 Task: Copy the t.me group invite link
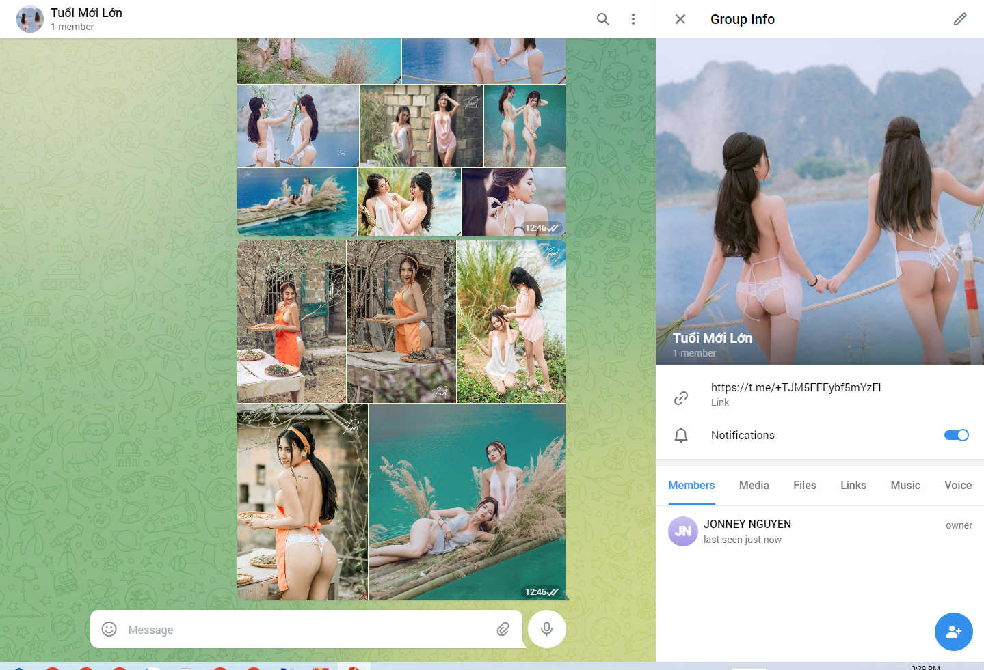[795, 388]
